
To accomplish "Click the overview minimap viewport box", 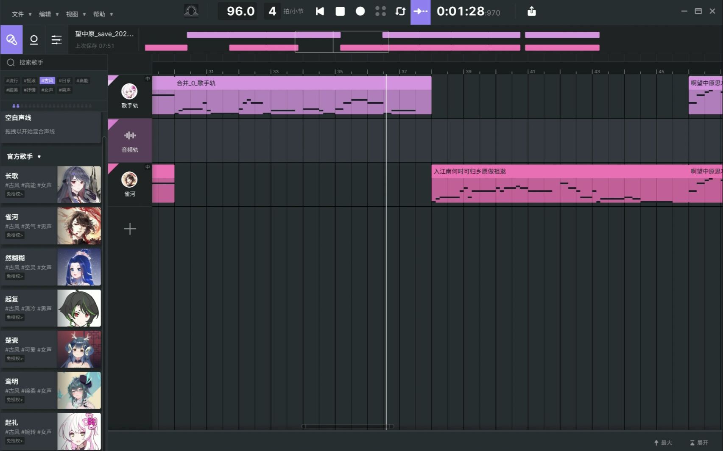I will pyautogui.click(x=342, y=42).
